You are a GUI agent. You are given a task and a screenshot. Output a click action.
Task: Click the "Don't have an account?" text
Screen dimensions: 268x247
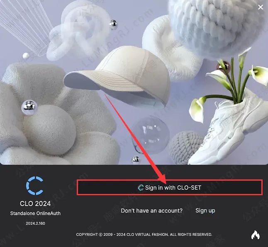(151, 211)
